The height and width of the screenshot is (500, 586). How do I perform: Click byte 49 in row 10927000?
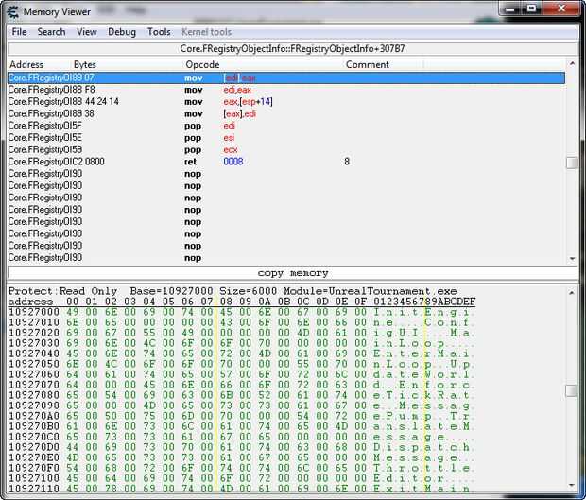tap(72, 312)
